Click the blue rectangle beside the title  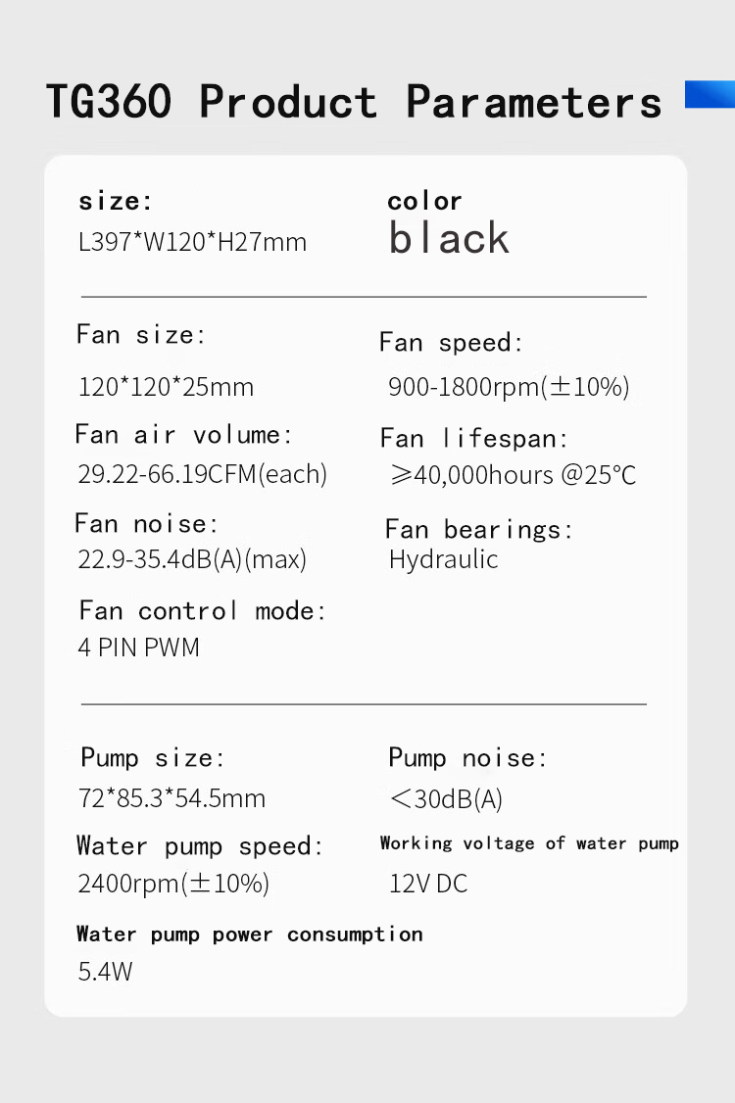[710, 94]
